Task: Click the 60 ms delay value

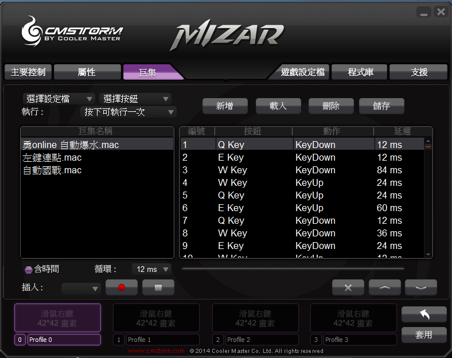Action: (389, 208)
